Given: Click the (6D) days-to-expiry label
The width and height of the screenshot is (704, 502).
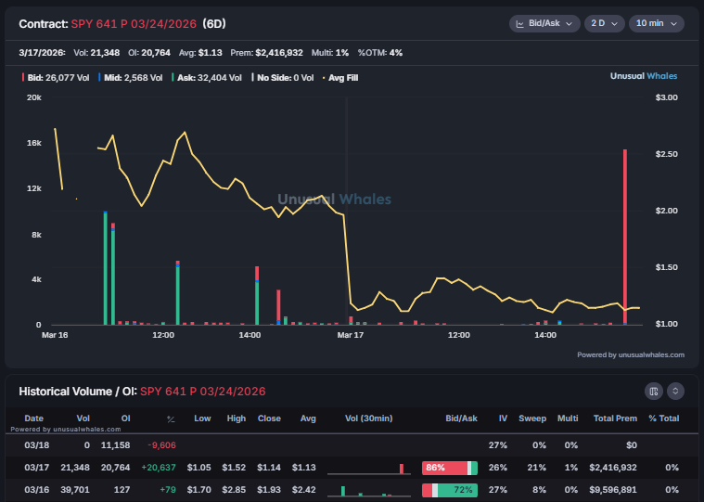Looking at the screenshot, I should [x=213, y=24].
